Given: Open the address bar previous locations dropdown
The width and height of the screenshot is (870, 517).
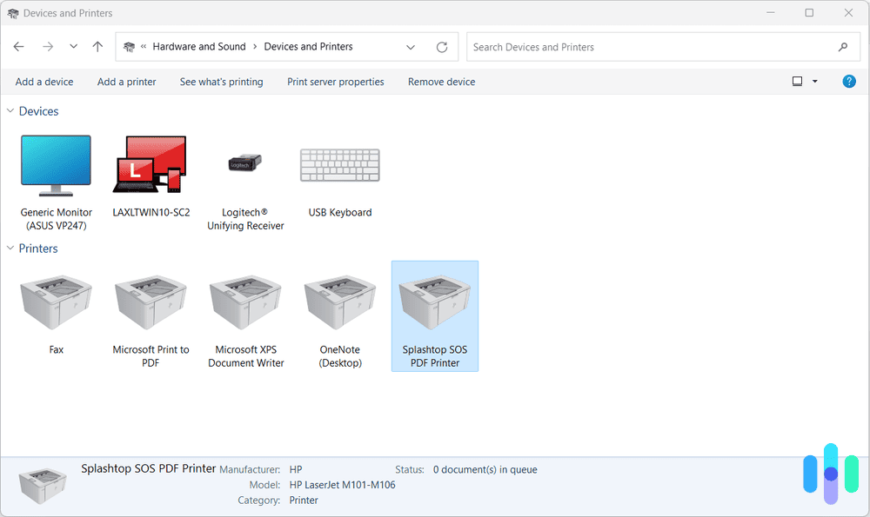Looking at the screenshot, I should click(409, 47).
